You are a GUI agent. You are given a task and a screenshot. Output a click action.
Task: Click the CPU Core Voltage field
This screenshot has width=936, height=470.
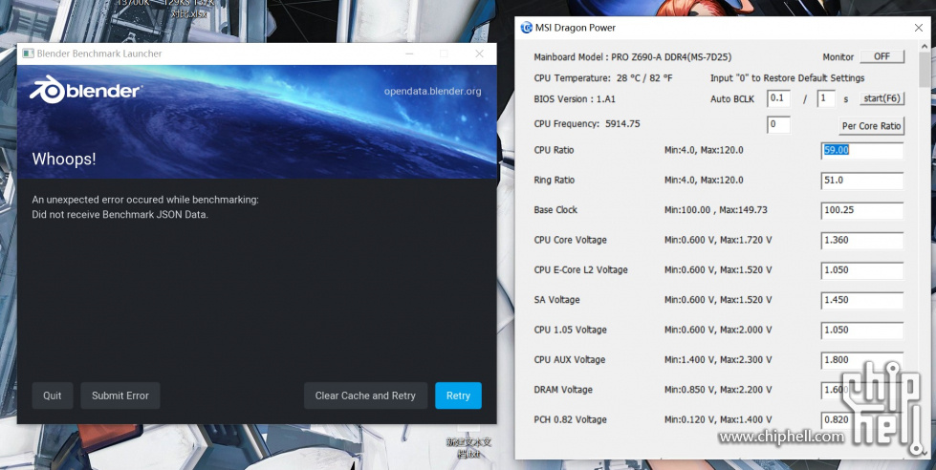click(862, 241)
